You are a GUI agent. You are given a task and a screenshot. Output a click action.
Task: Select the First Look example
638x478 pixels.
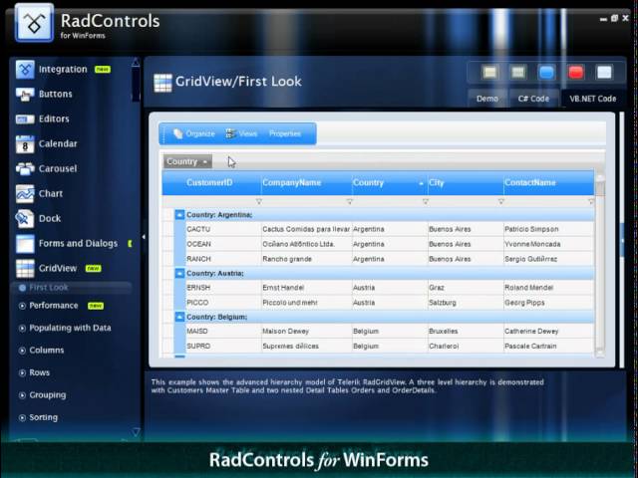49,288
